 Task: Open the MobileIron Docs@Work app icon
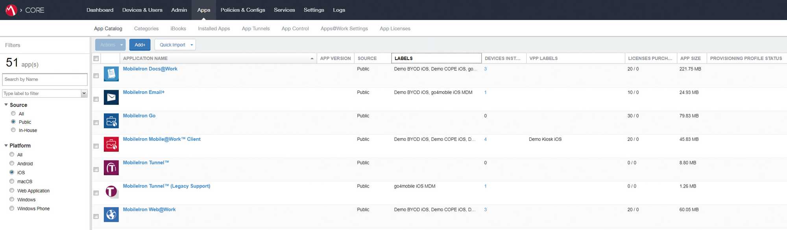coord(111,74)
